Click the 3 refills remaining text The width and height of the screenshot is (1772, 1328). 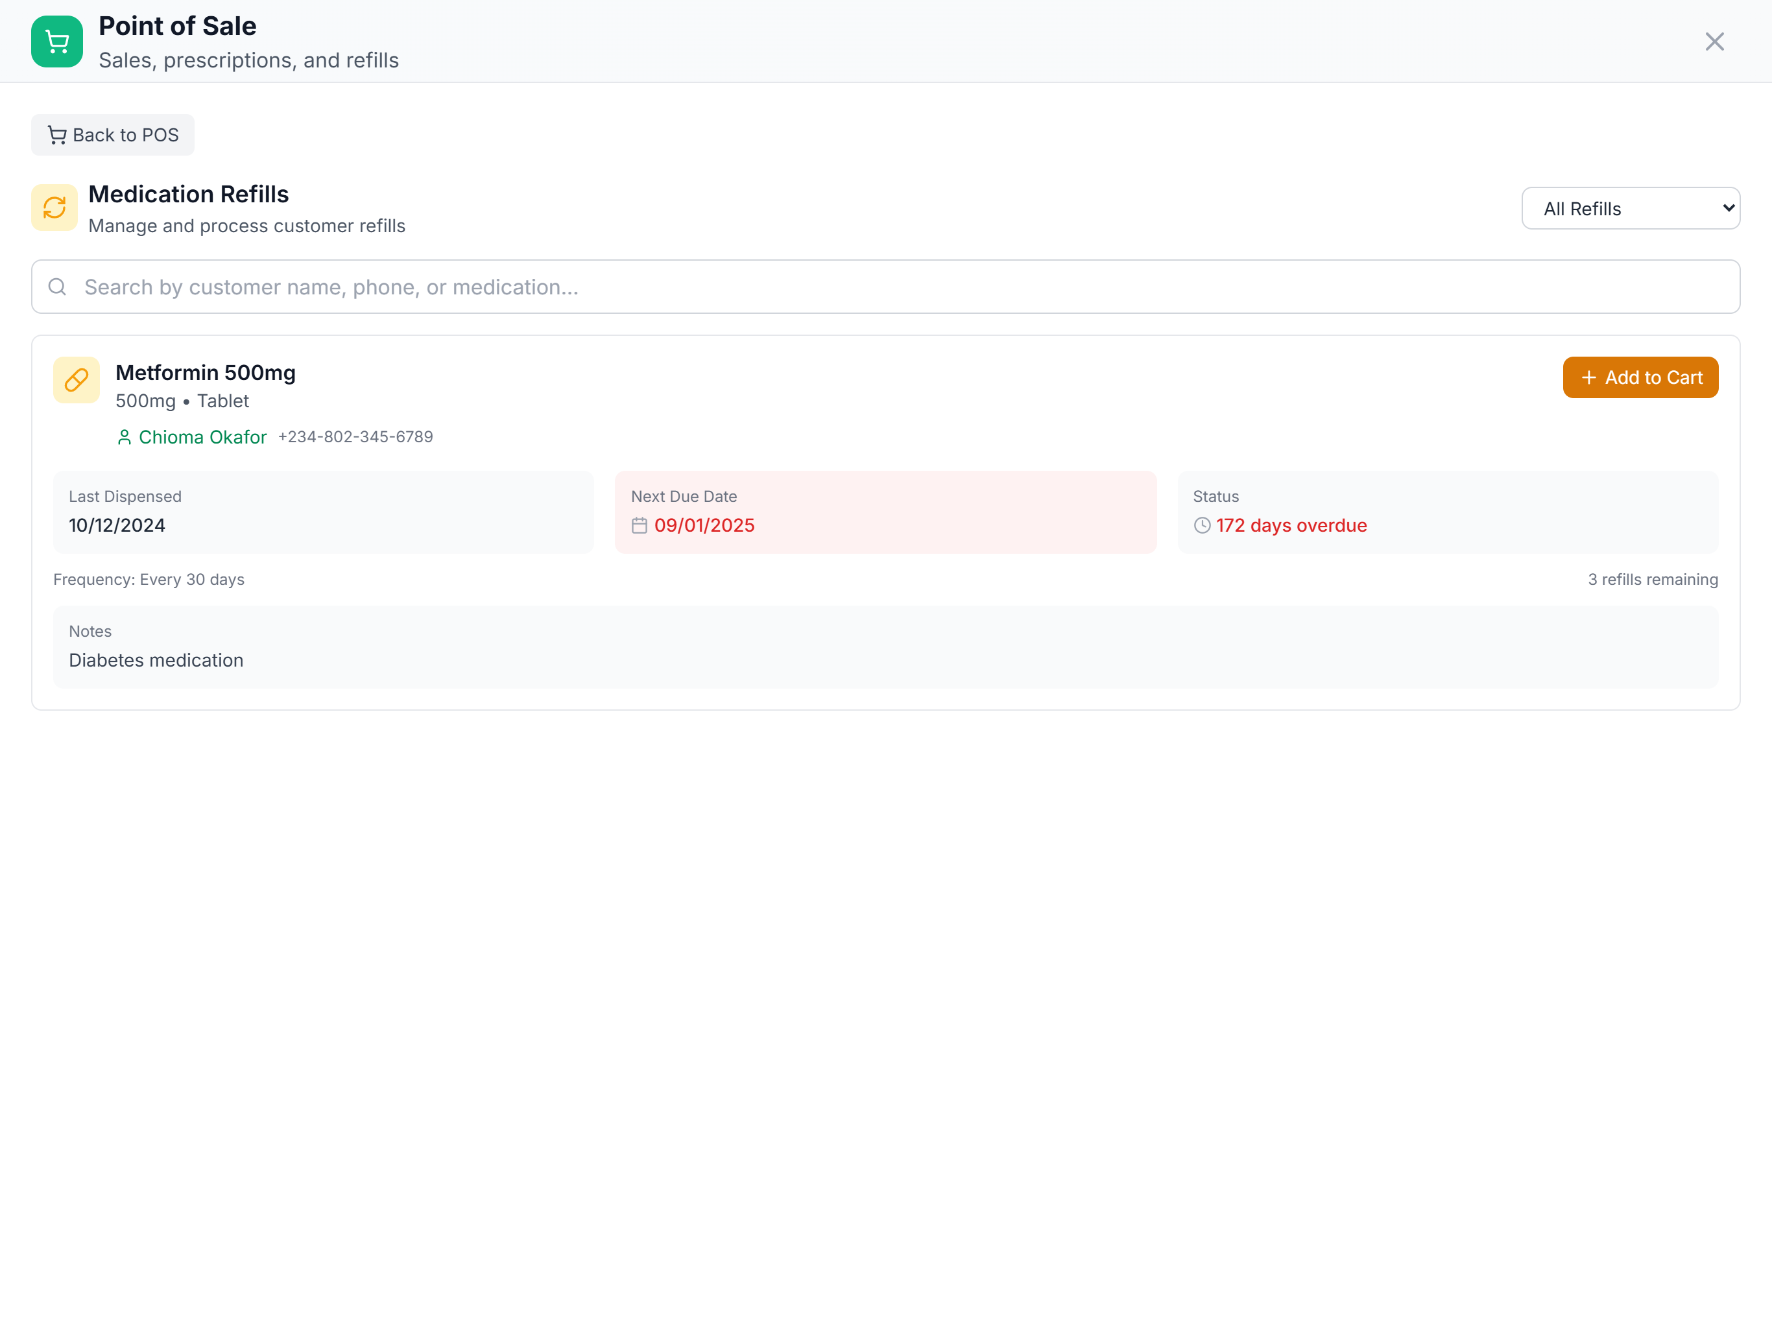[1652, 579]
